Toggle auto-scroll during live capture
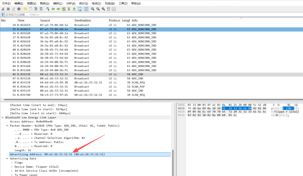303x176 pixels. click(x=80, y=9)
